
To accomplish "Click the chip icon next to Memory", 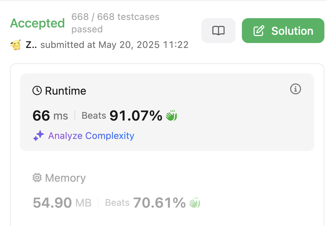I will pos(37,178).
